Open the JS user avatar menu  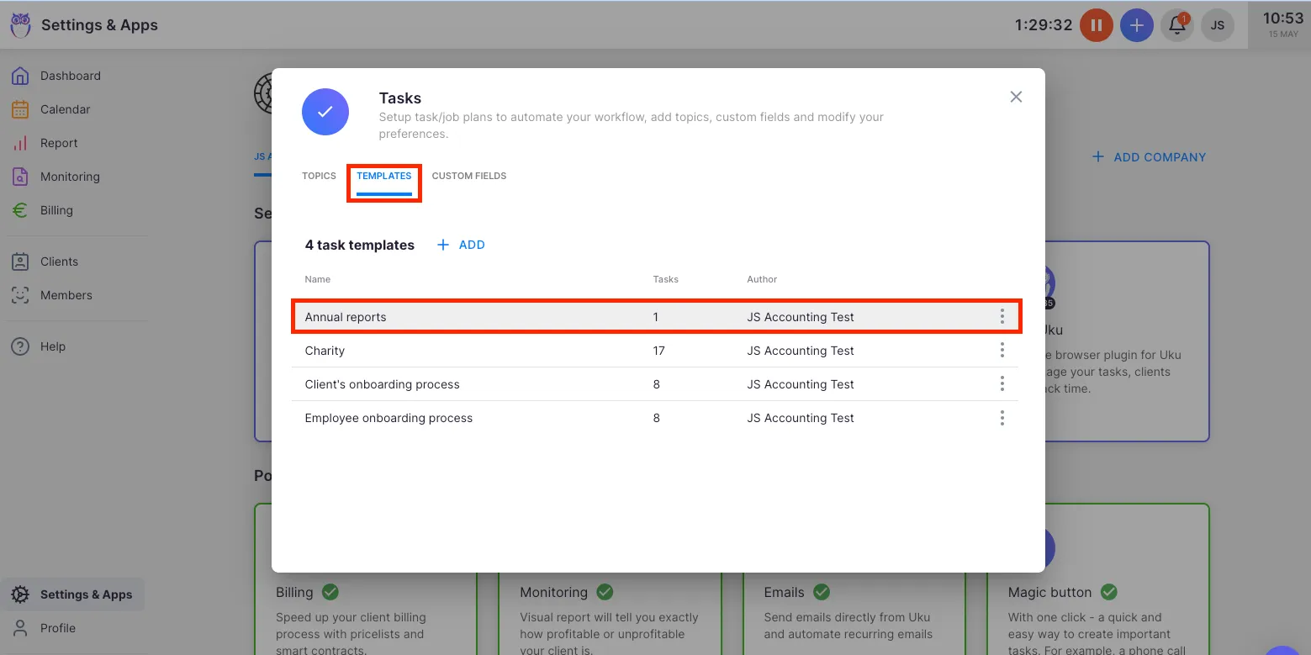click(1217, 25)
